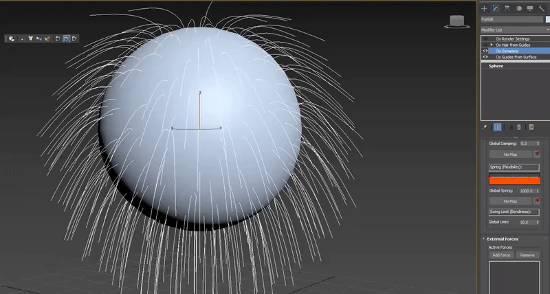Select the Sphere base object in stack
Viewport: 550px width, 294px height.
click(496, 66)
